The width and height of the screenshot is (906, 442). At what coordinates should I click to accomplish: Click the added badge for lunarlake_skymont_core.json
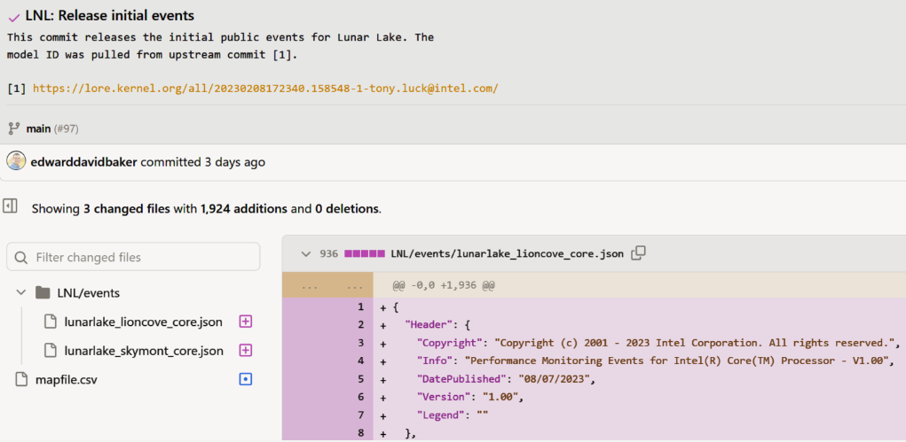(x=246, y=350)
